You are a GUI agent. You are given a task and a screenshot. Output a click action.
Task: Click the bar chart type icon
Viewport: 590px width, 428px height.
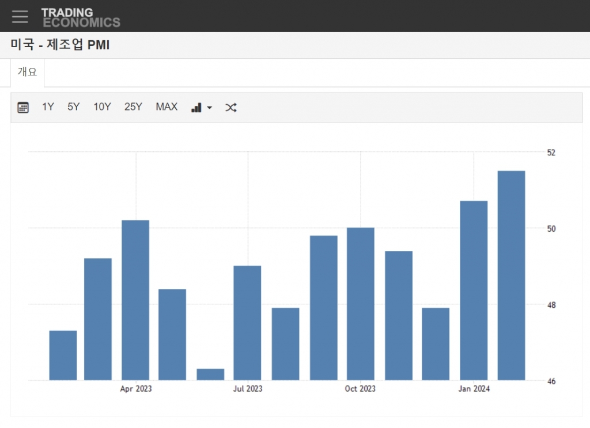196,108
